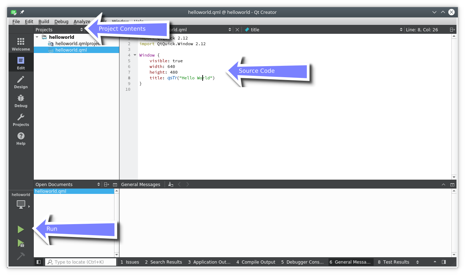
Task: Open the Help mode
Action: point(21,139)
